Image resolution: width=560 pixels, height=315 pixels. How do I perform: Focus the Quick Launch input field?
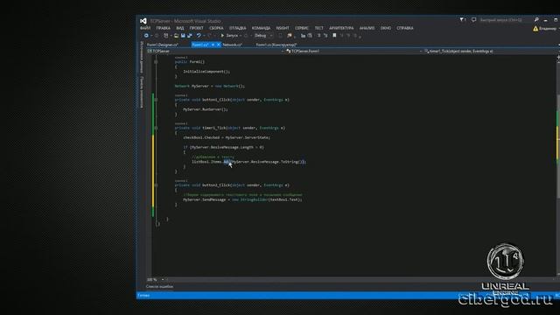[x=506, y=20]
